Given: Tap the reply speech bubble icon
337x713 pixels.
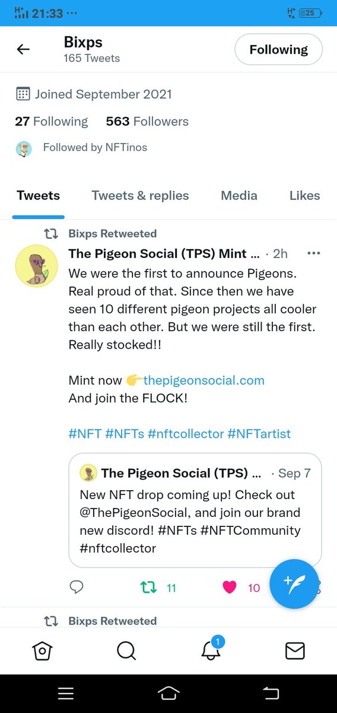Looking at the screenshot, I should coord(77,588).
